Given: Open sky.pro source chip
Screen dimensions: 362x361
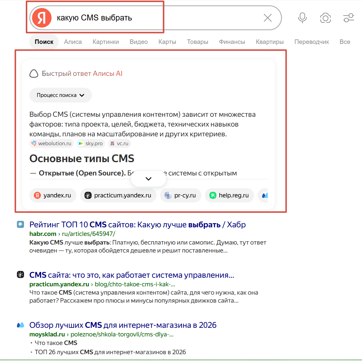Looking at the screenshot, I should (91, 143).
